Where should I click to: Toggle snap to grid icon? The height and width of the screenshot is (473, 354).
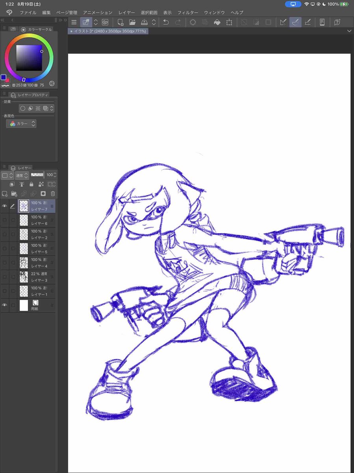point(308,22)
